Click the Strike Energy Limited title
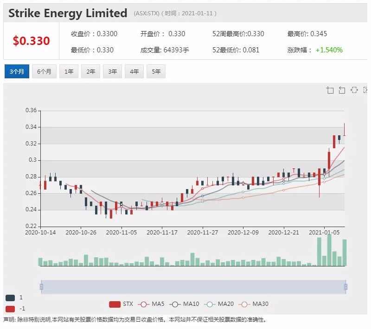Image resolution: width=371 pixels, height=329 pixels. click(68, 13)
